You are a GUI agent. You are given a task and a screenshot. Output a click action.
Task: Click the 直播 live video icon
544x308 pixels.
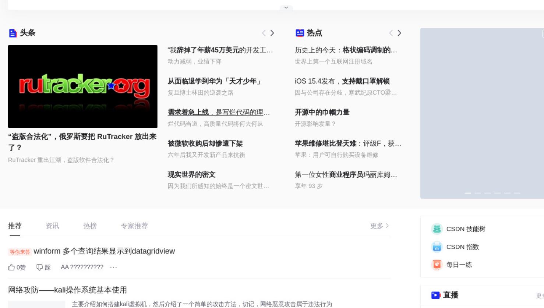pyautogui.click(x=436, y=295)
